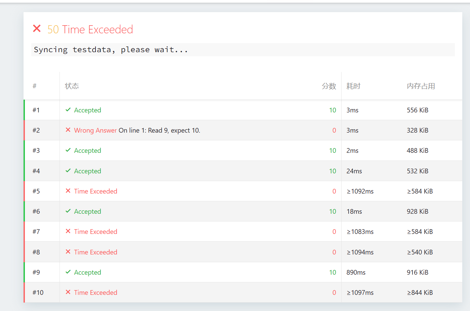Click the red X icon in row #5
The image size is (470, 311).
[x=68, y=191]
